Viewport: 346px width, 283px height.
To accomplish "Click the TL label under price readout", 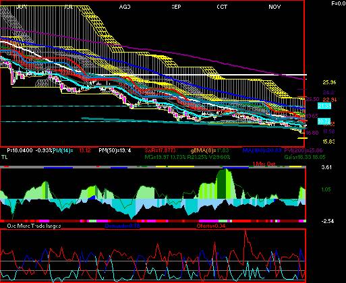I will click(5, 157).
